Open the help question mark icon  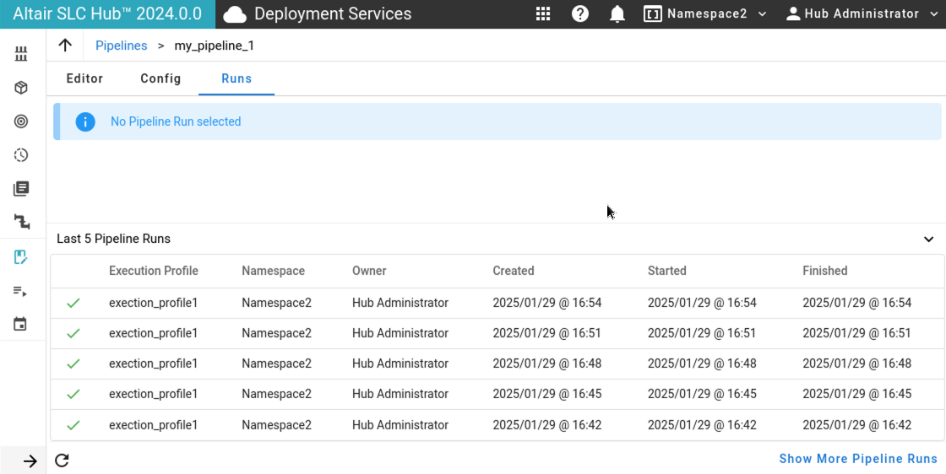(x=579, y=13)
